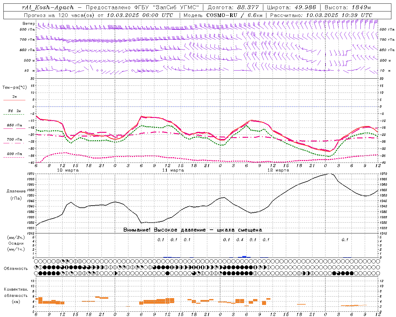Click the (мм/1ч.) precipitation unit label
Image resolution: width=396 pixels, height=317 pixels.
click(x=16, y=249)
